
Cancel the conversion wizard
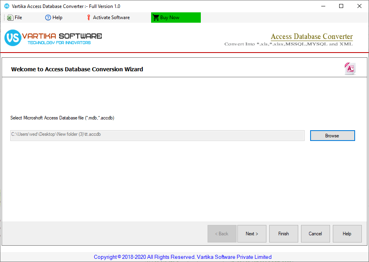(315, 233)
